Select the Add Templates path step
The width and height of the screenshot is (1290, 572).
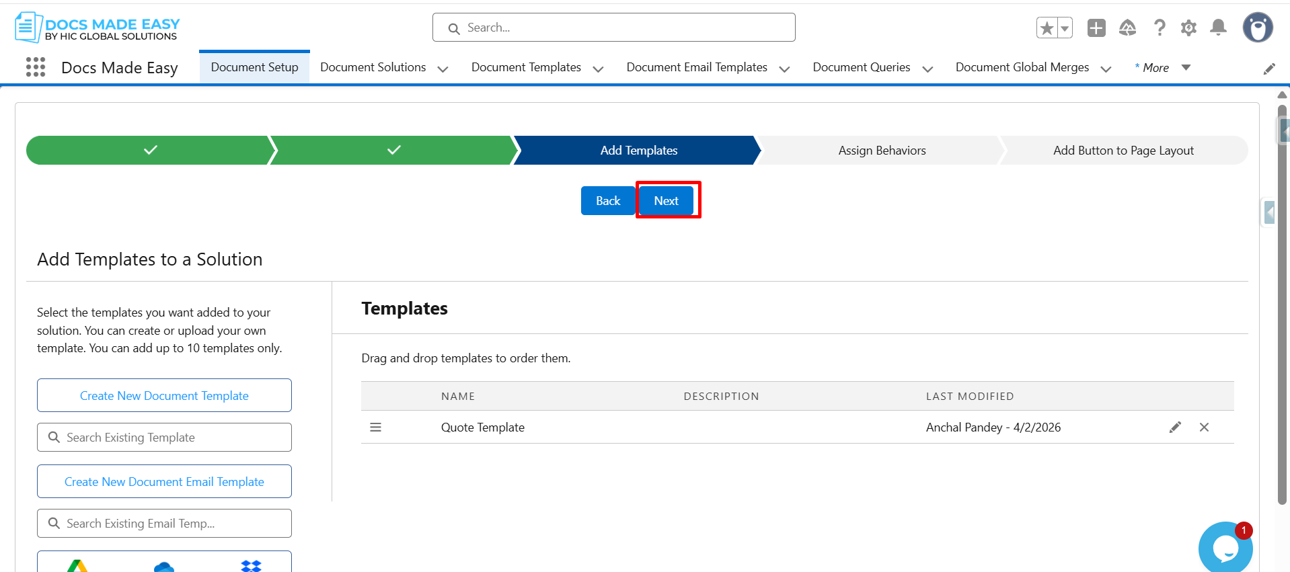638,150
